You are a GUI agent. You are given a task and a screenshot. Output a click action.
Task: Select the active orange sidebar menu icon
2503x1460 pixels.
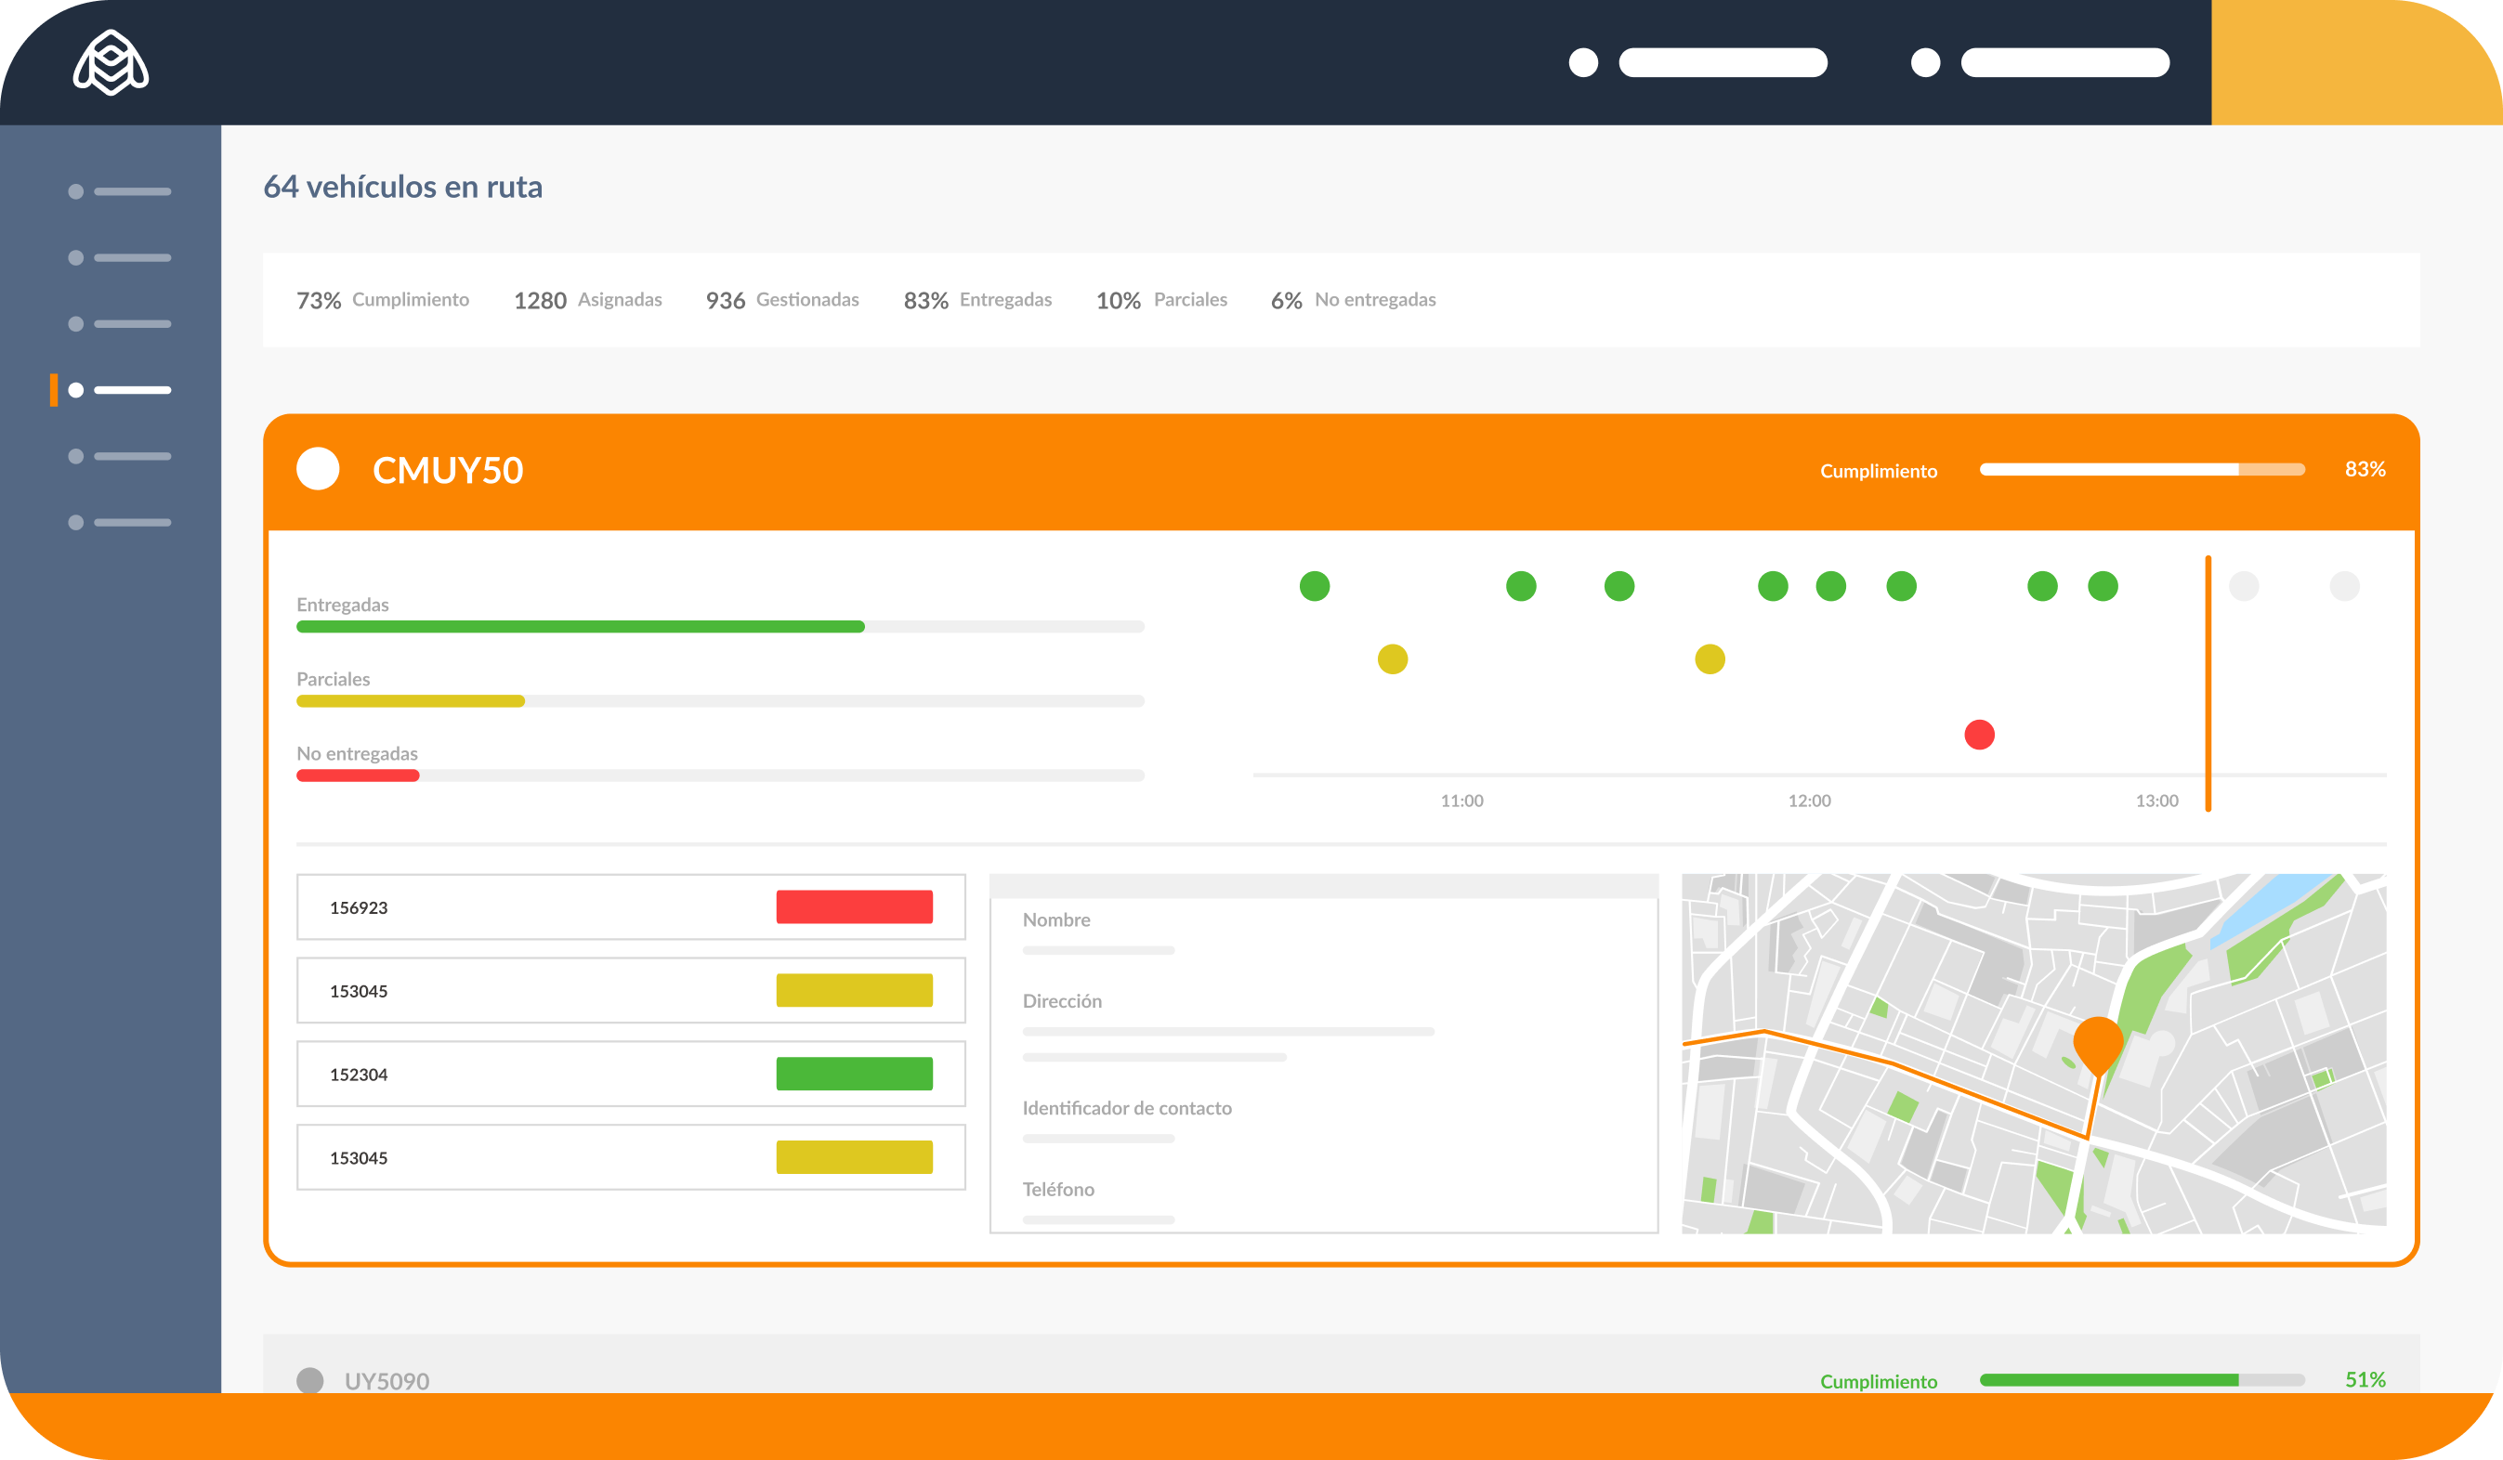(x=77, y=389)
